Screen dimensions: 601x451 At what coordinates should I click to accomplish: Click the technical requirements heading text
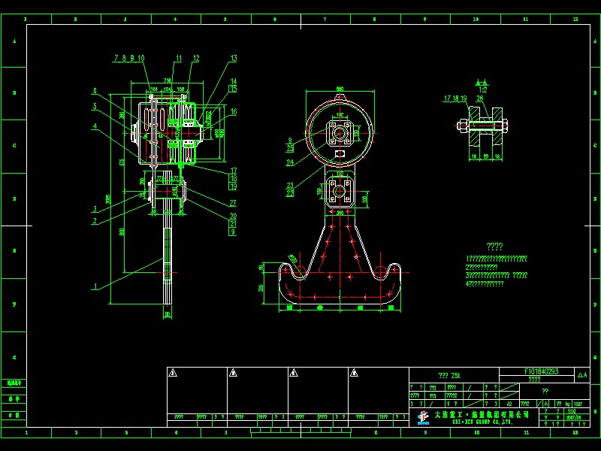pyautogui.click(x=494, y=247)
